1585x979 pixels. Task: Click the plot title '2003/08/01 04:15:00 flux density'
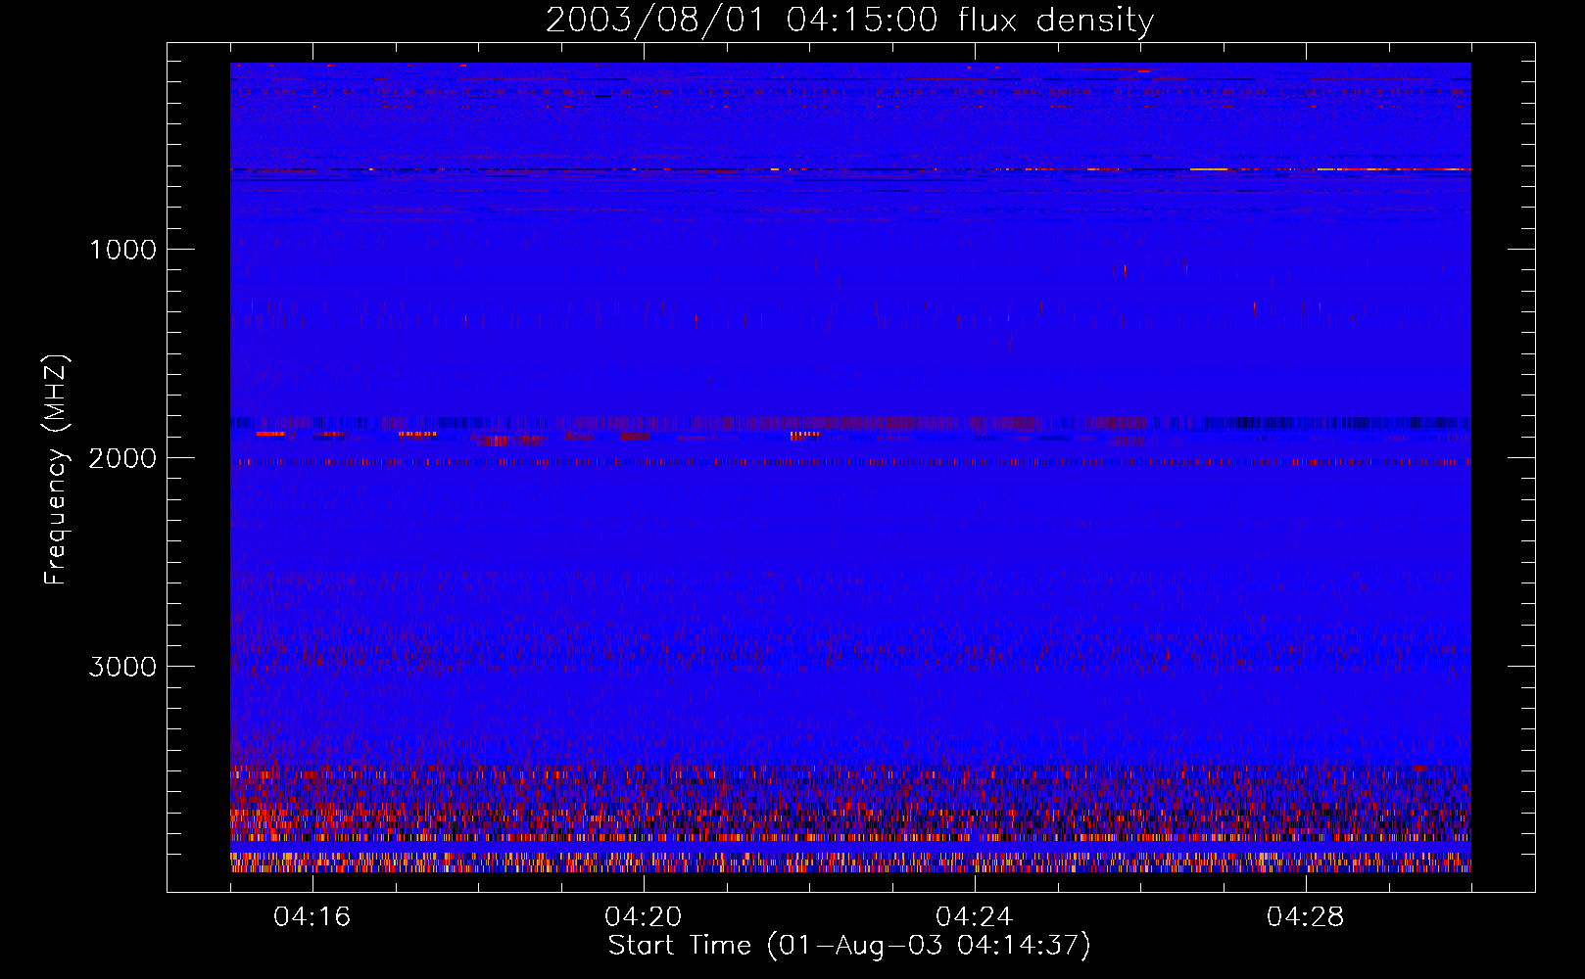click(849, 21)
